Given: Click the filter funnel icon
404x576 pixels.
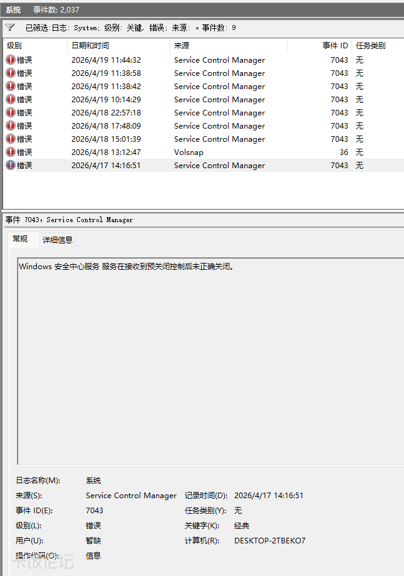Looking at the screenshot, I should coord(10,28).
